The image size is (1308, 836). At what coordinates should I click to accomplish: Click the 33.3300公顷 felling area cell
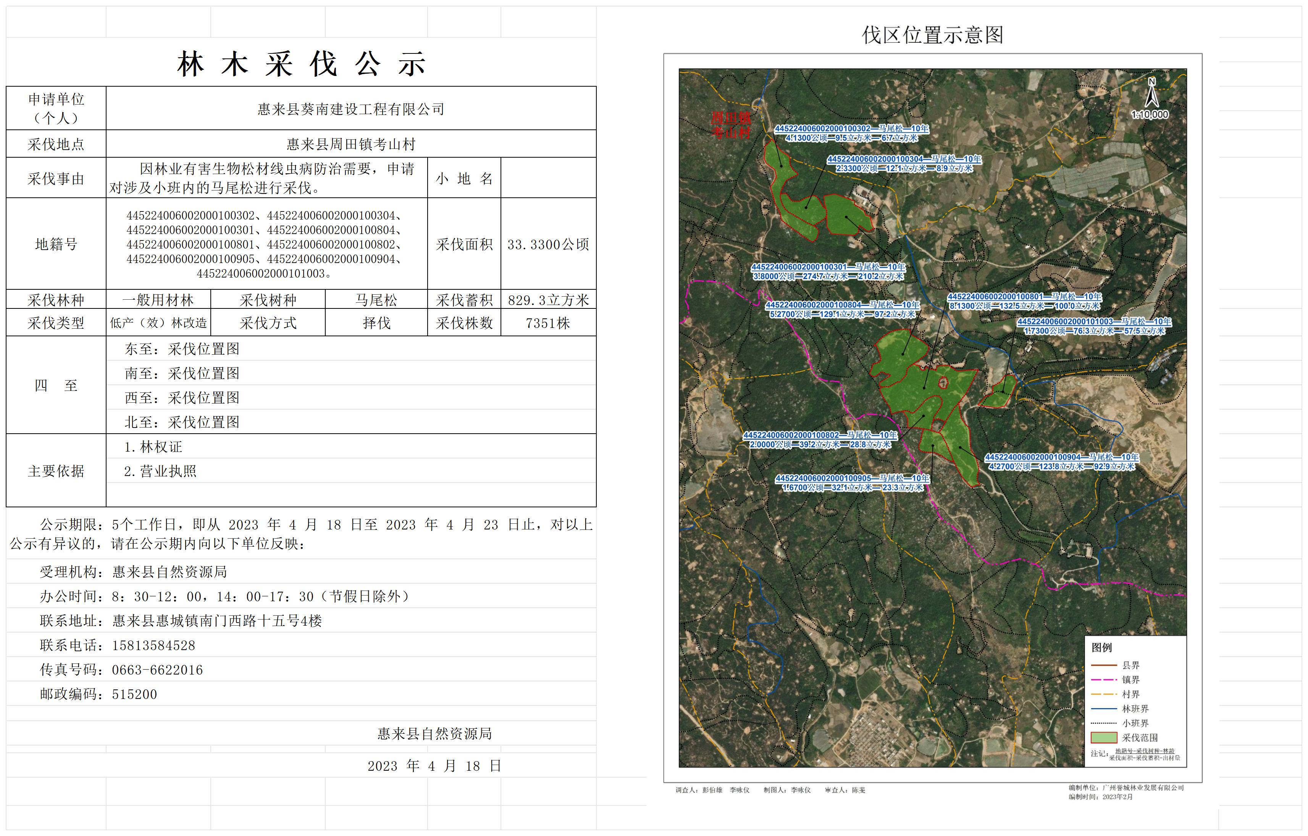point(548,244)
